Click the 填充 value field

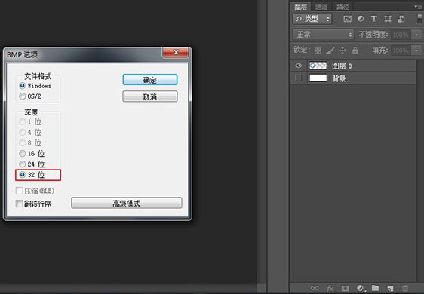coord(401,51)
